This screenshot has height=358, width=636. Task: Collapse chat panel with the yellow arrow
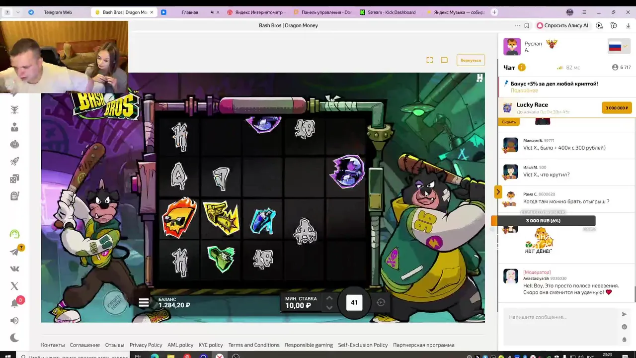[x=498, y=192]
